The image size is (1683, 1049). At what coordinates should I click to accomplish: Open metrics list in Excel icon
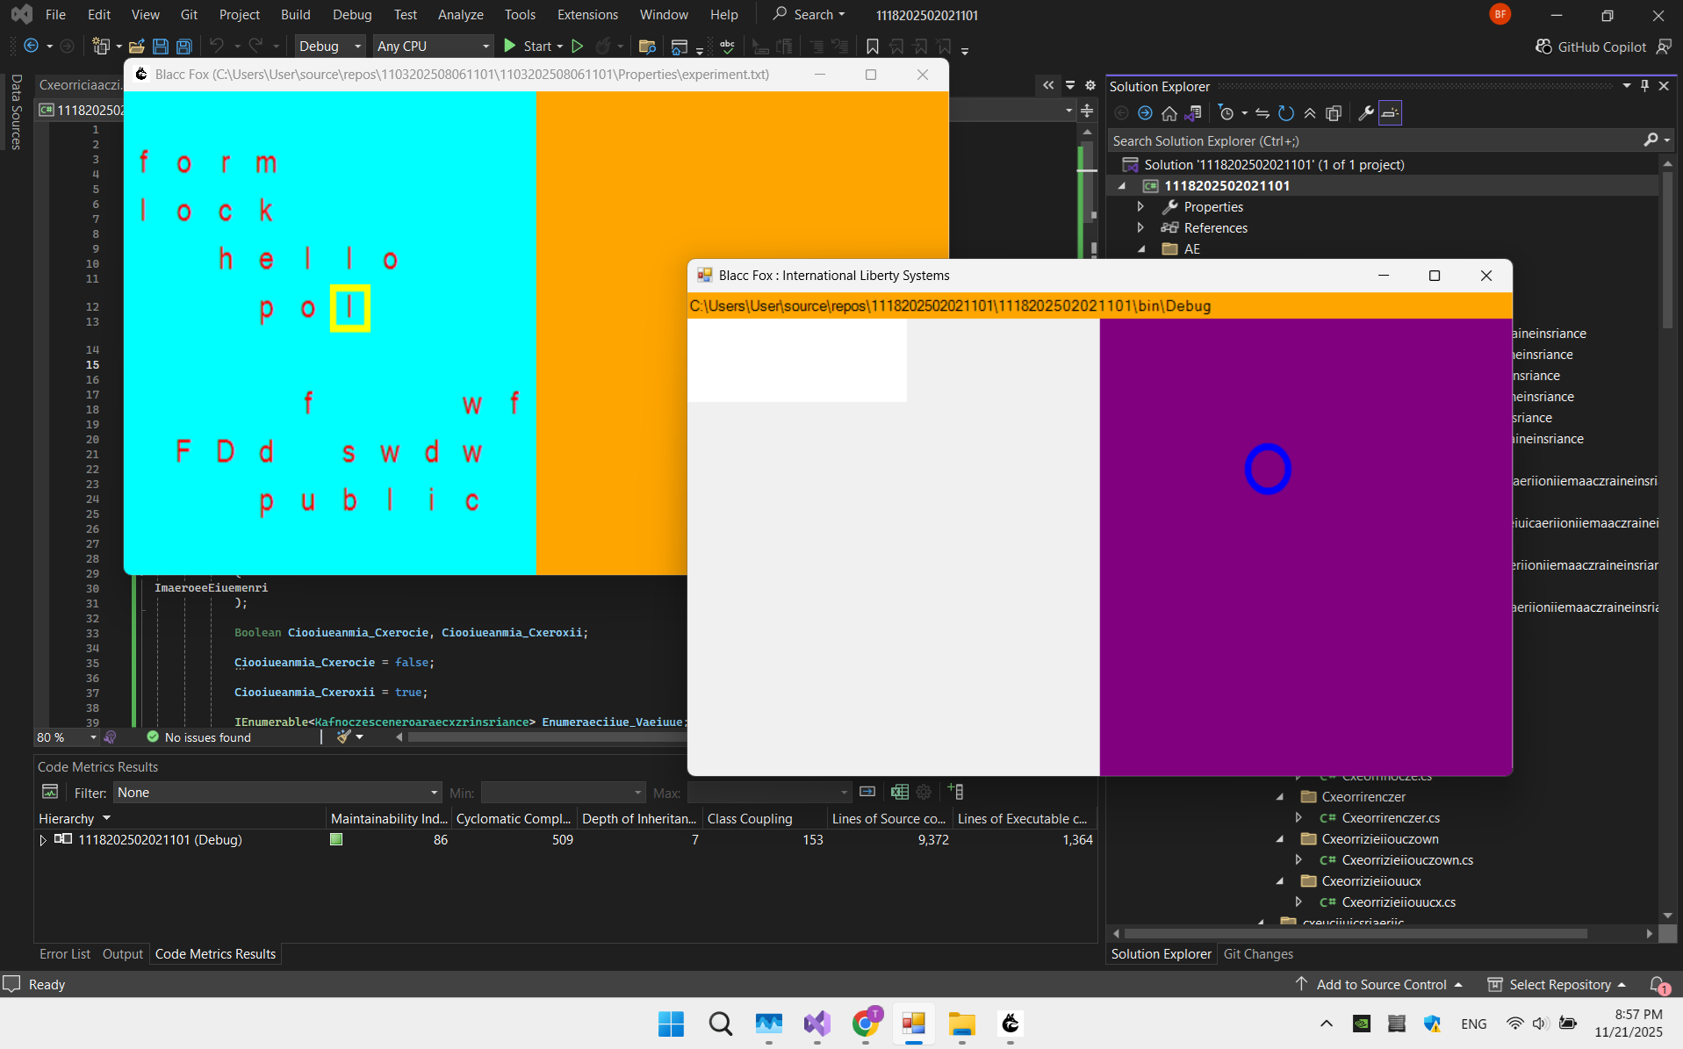(899, 792)
